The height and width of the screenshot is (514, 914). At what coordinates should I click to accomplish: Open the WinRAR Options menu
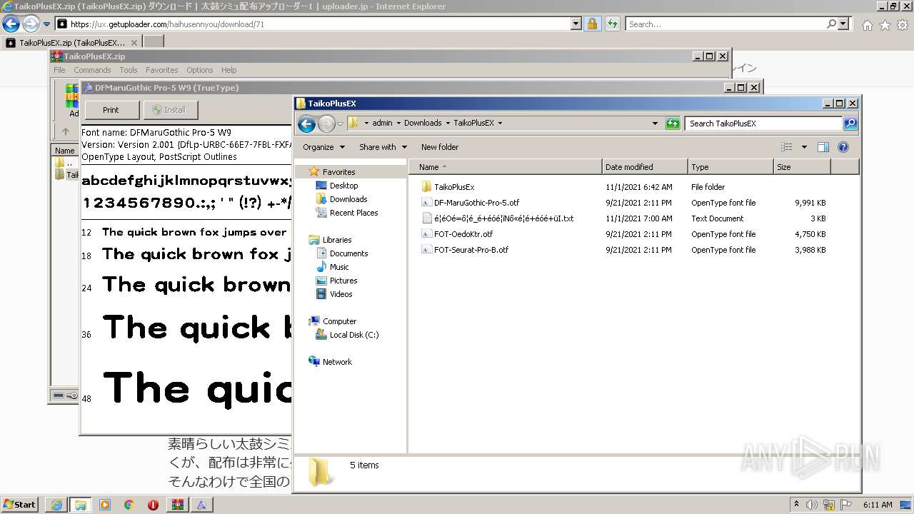click(x=200, y=70)
